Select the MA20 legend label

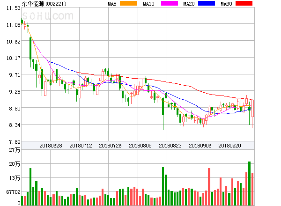tap(189, 4)
